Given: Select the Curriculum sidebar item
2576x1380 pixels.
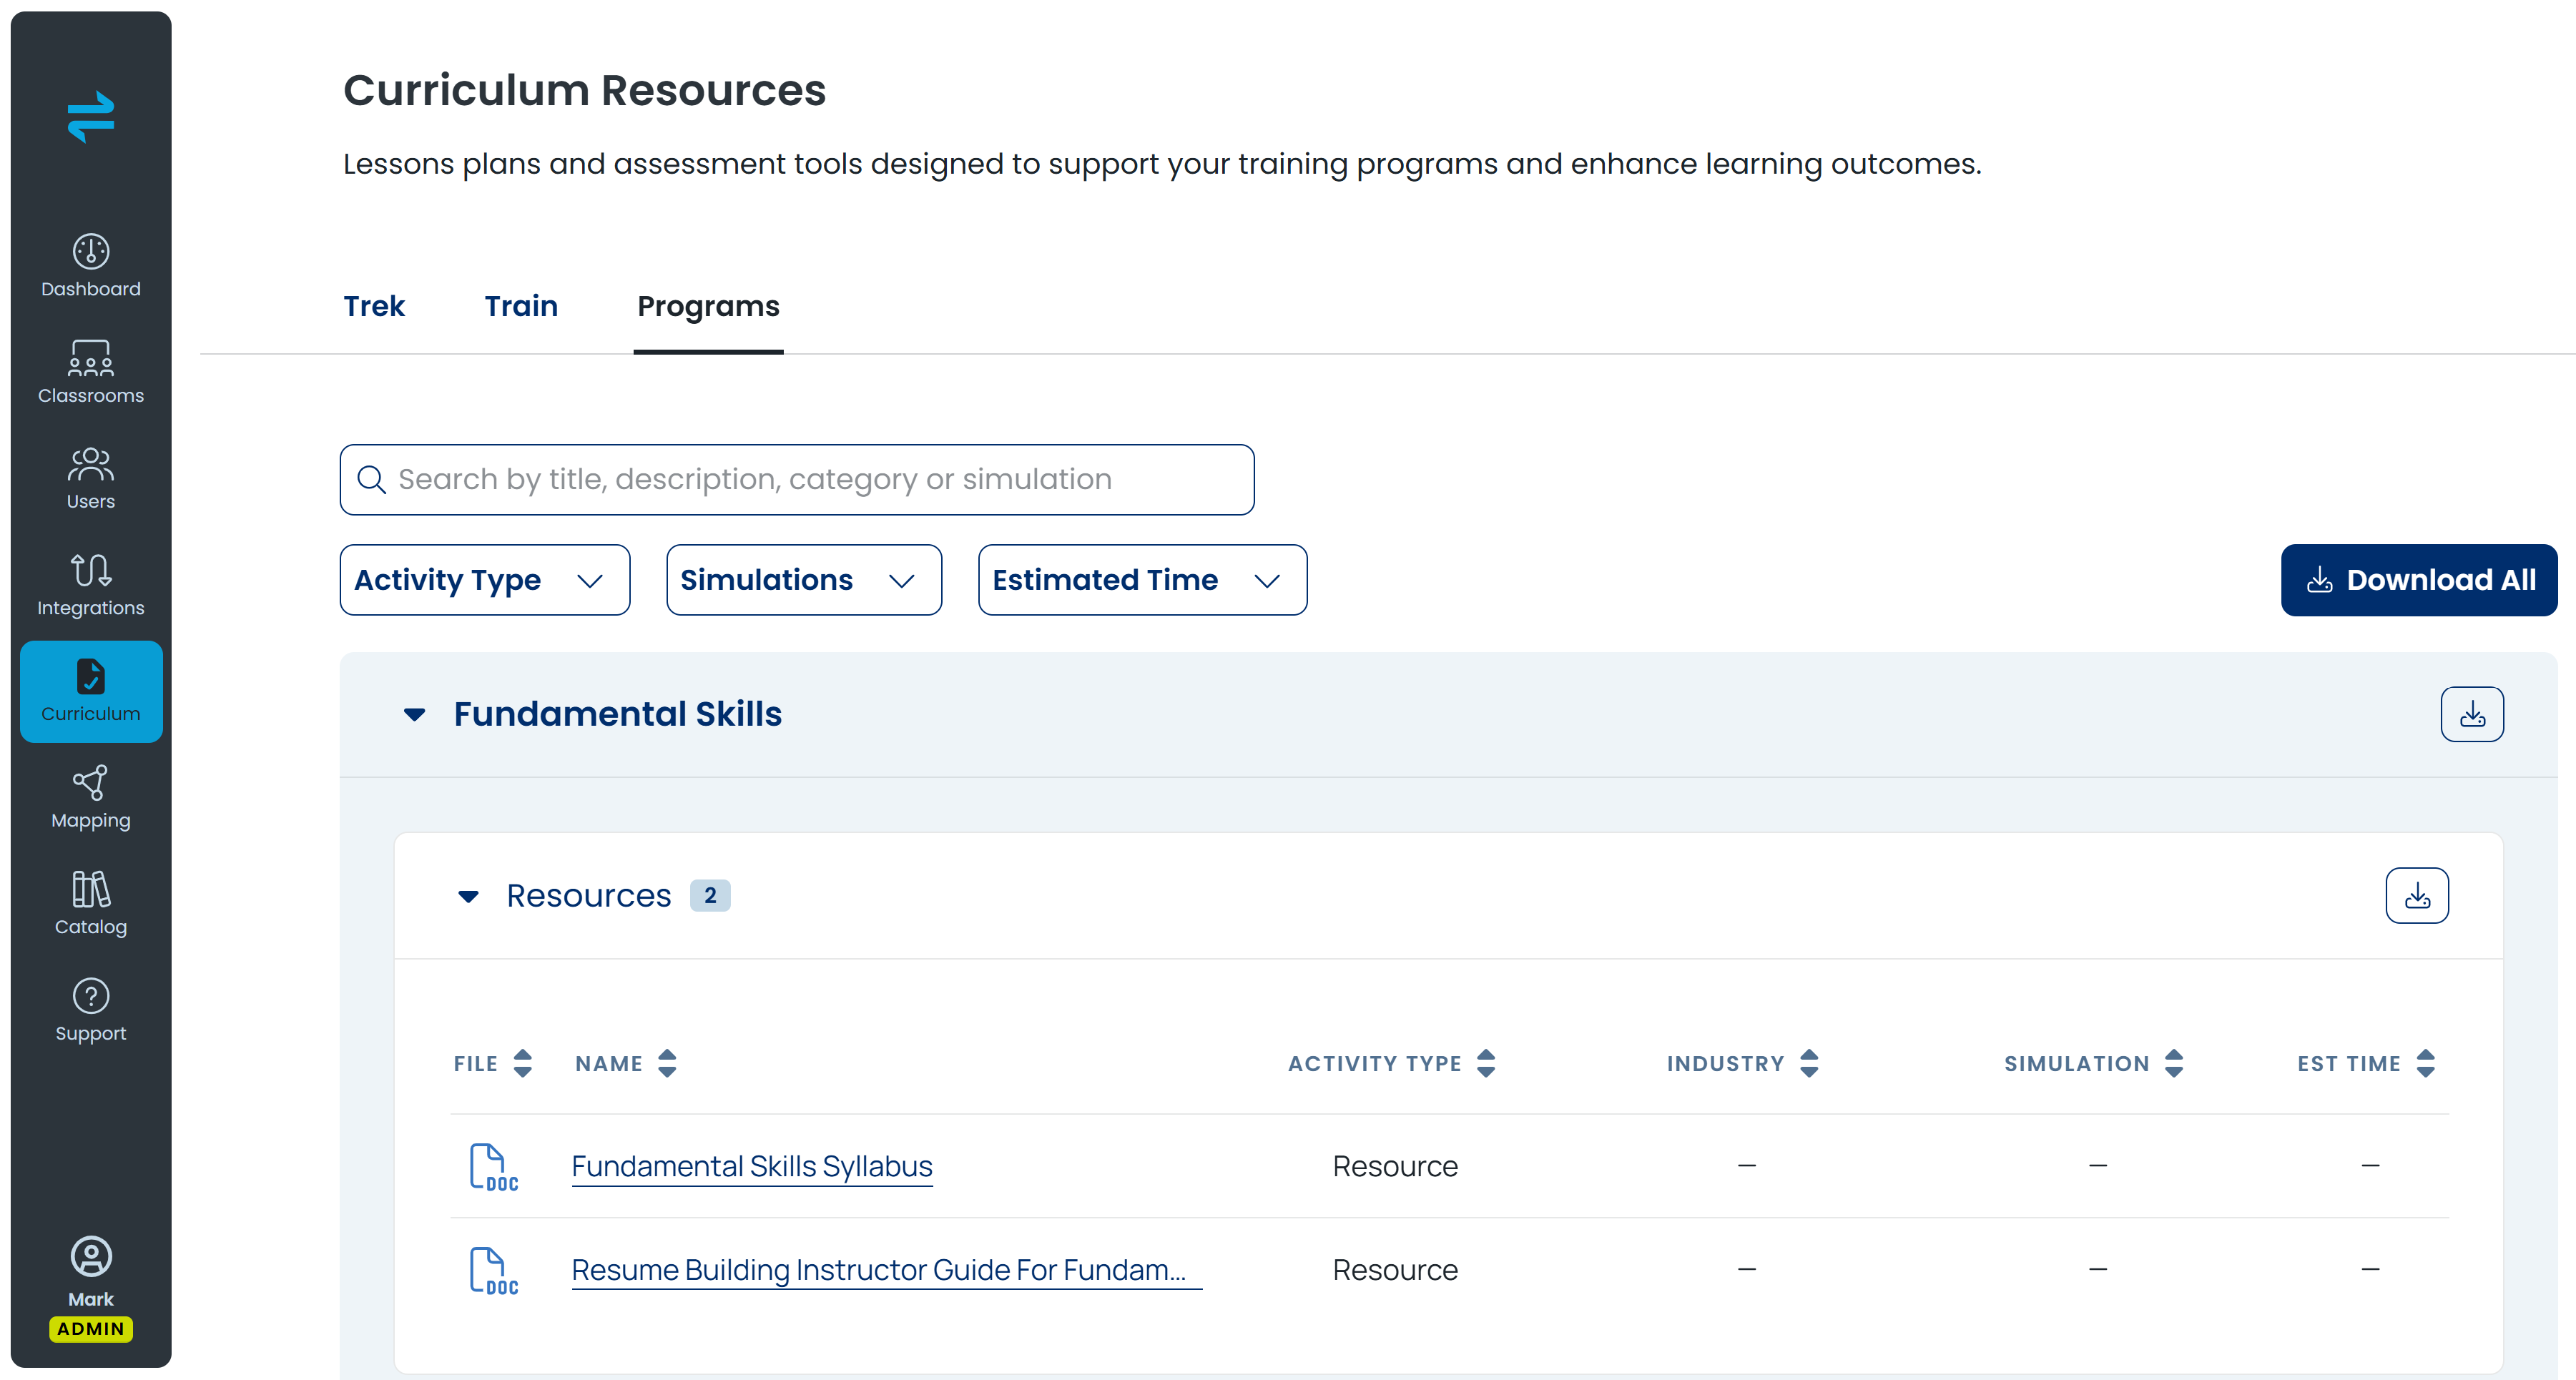Looking at the screenshot, I should [x=91, y=691].
